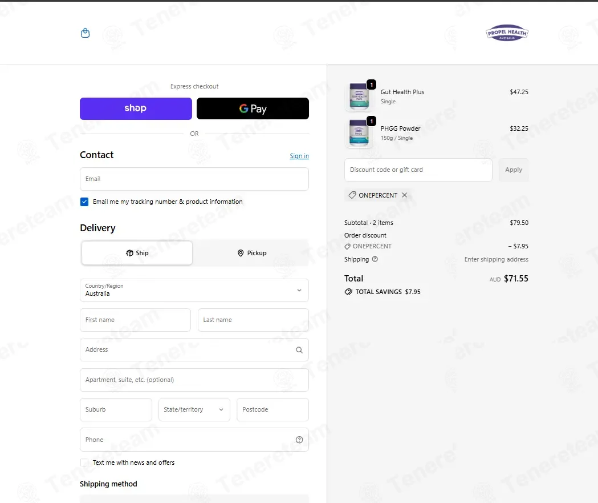Click the Subtotal $79.50 value
Screen dimensions: 598x503
(519, 223)
